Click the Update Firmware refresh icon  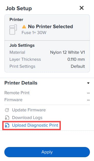click(7, 110)
